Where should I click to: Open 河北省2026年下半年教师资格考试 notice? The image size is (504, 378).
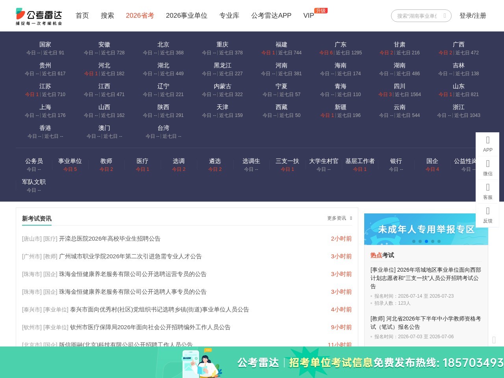(x=426, y=323)
